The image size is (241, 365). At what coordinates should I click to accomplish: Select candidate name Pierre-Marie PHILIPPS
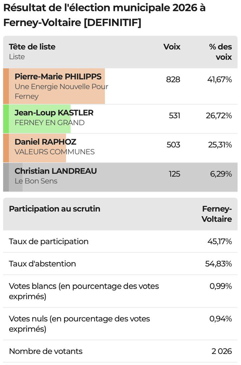pyautogui.click(x=58, y=77)
